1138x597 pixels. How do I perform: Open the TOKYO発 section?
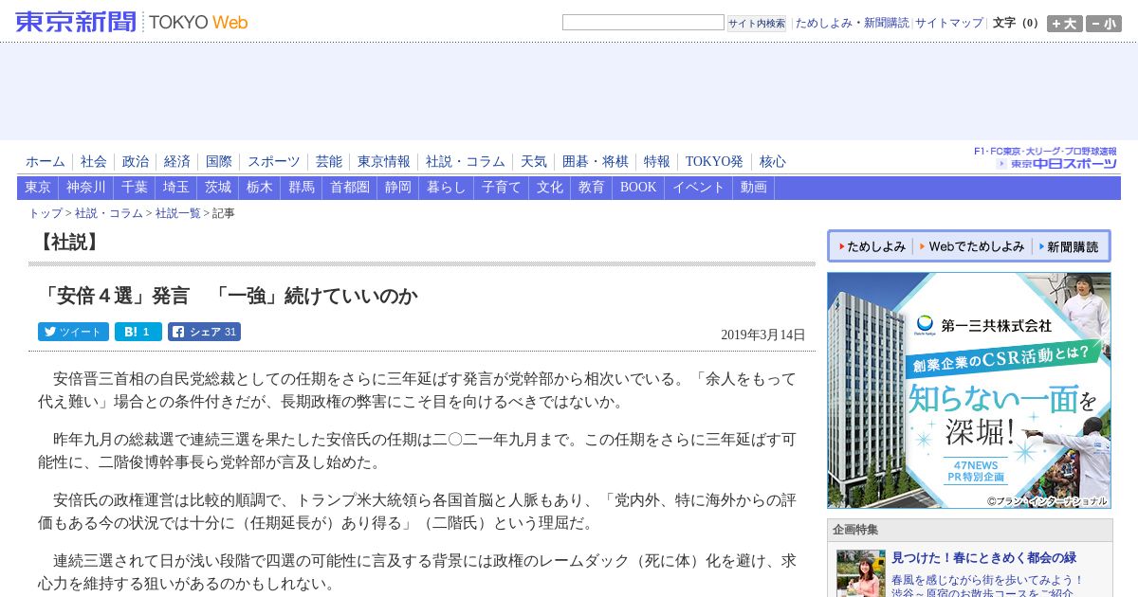[714, 162]
